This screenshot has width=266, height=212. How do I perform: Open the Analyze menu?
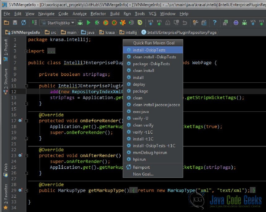pyautogui.click(x=79, y=14)
